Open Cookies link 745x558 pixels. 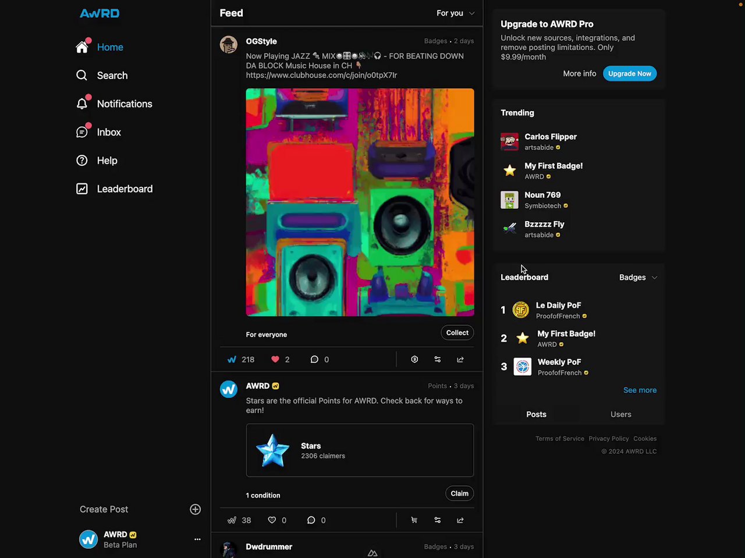point(645,439)
